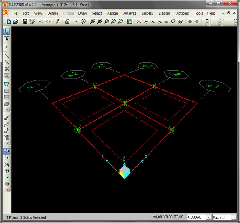Open the Kip, in, F units dropdown
The height and width of the screenshot is (223, 240).
click(x=225, y=217)
